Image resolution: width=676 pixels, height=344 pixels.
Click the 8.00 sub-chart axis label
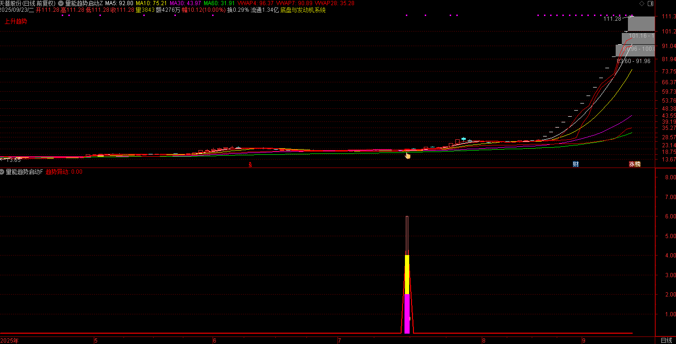(x=670, y=177)
